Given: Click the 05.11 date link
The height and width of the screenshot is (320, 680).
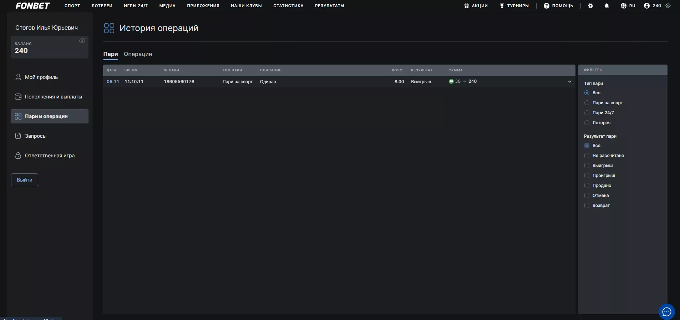Looking at the screenshot, I should click(x=113, y=82).
